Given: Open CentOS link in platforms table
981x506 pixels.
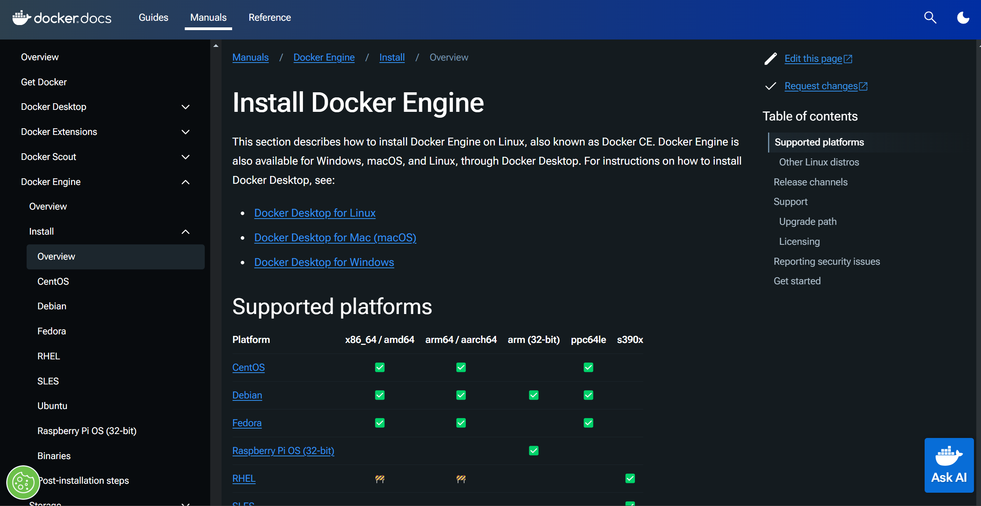Looking at the screenshot, I should (x=249, y=368).
